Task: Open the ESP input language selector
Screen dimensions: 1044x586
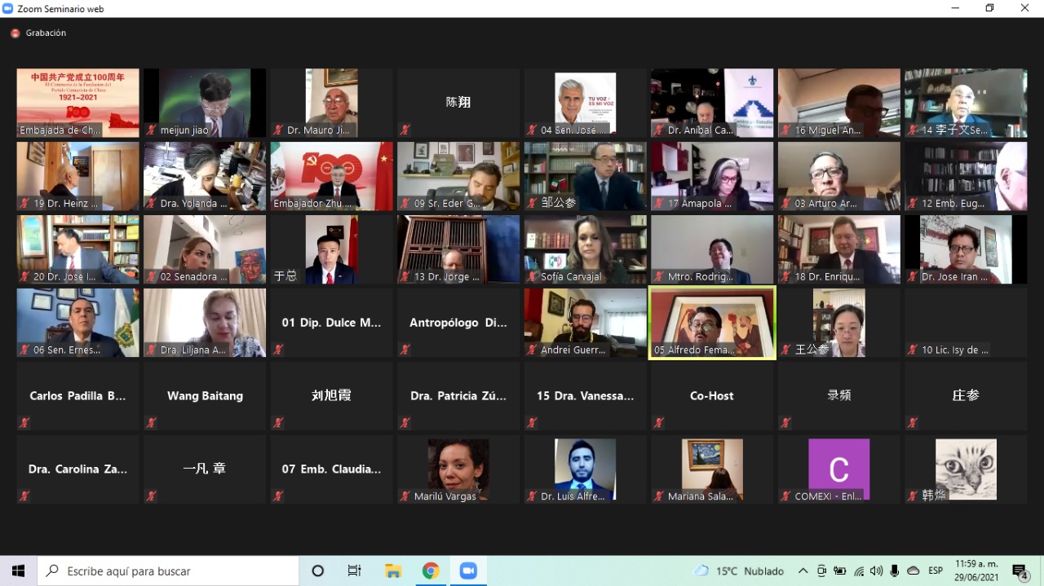Action: pos(936,571)
